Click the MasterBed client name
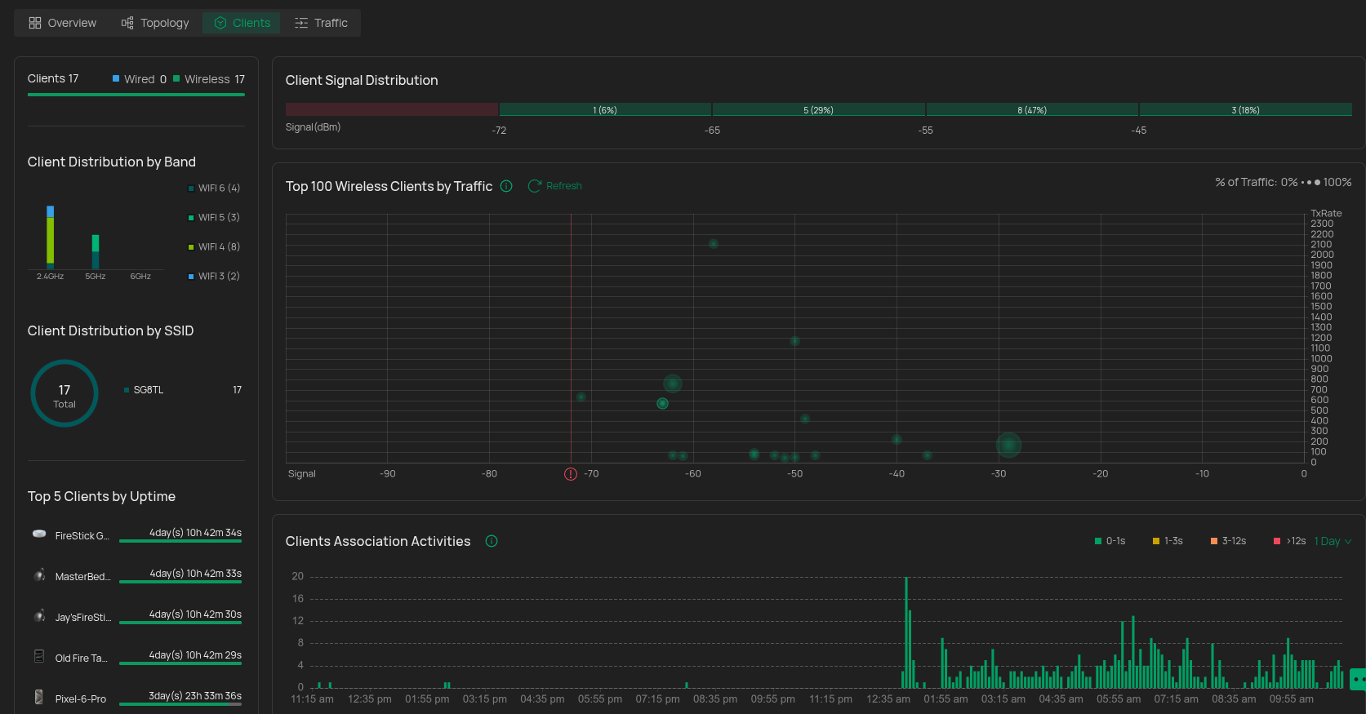The width and height of the screenshot is (1366, 714). [82, 577]
